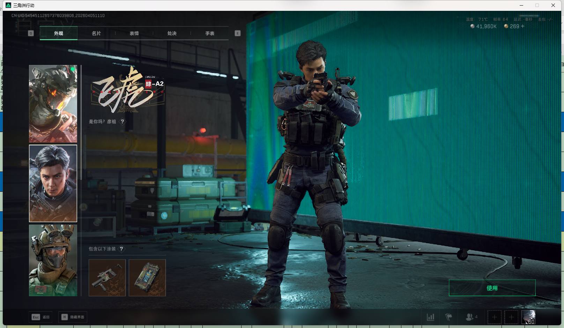Click the E next-tab key icon
The width and height of the screenshot is (564, 328).
[x=238, y=33]
